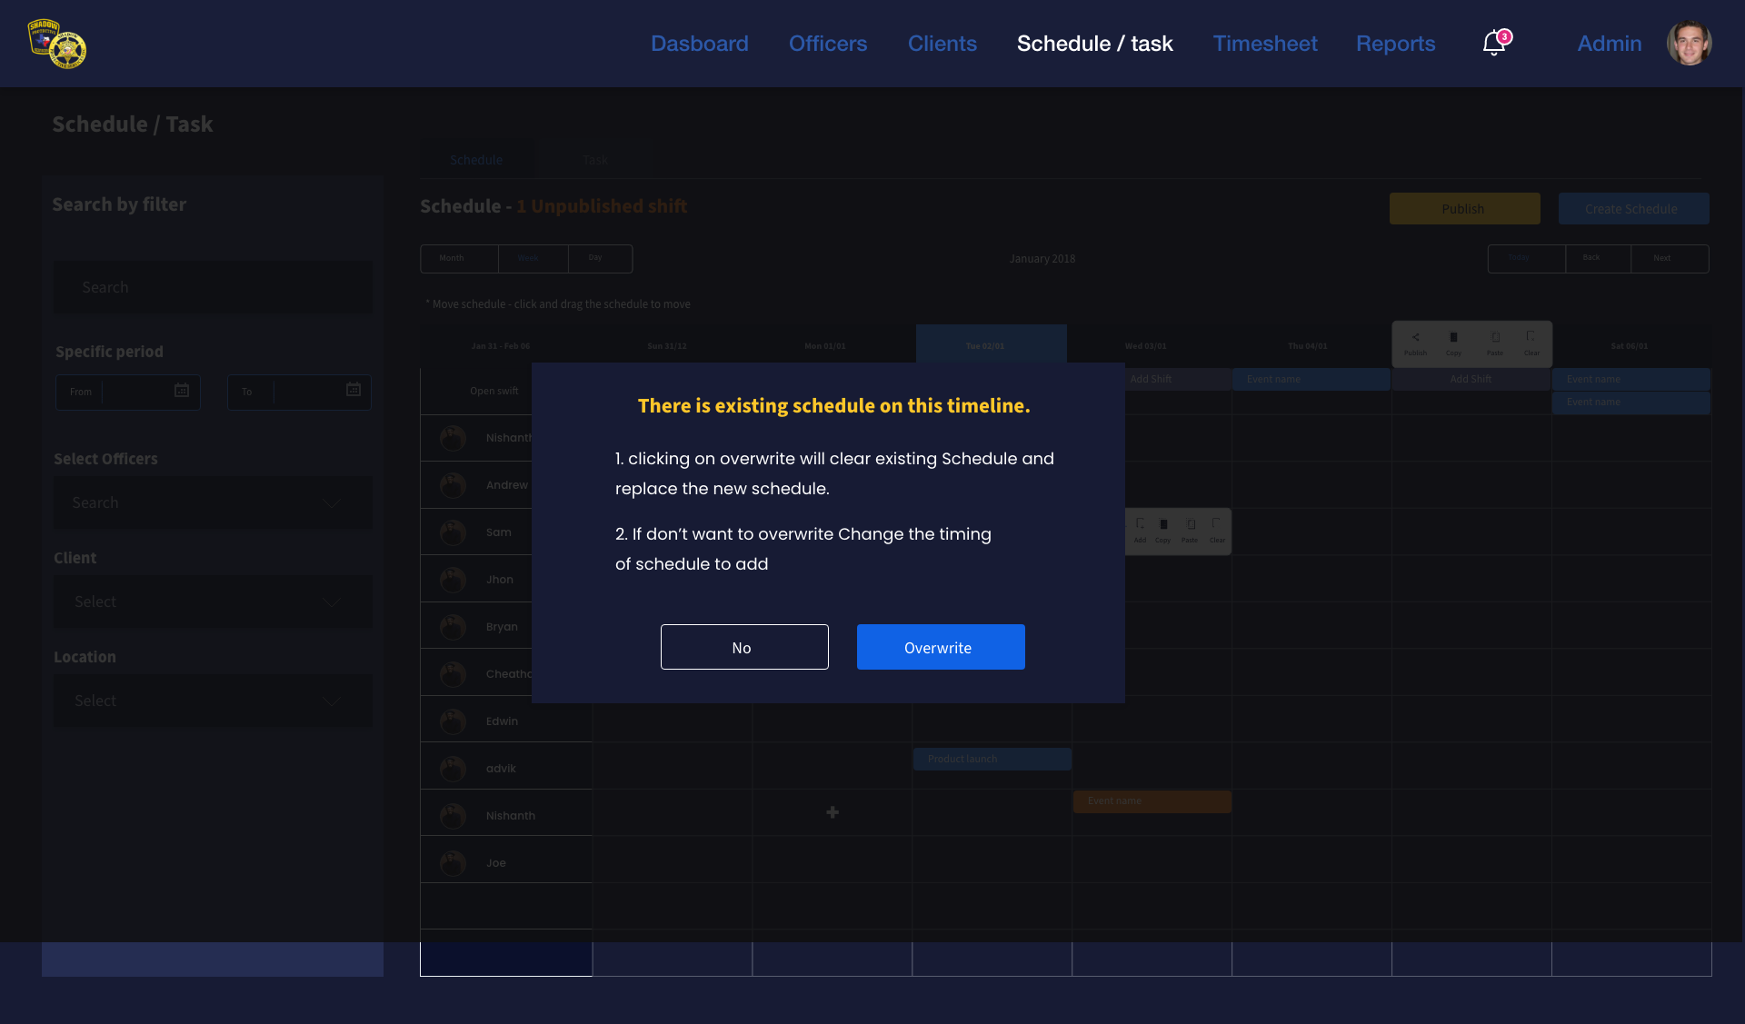Open the Timesheet menu item

pyautogui.click(x=1264, y=44)
